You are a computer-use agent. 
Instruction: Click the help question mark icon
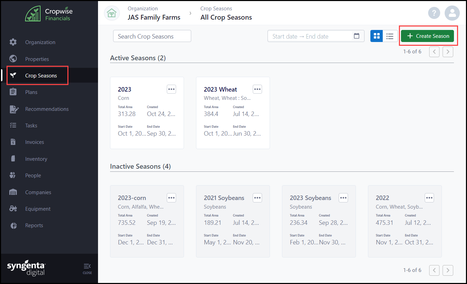click(434, 13)
